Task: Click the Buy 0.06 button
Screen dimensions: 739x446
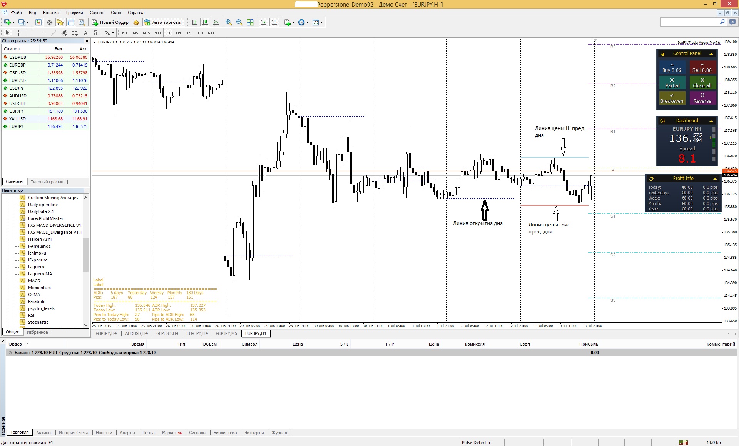Action: point(672,67)
